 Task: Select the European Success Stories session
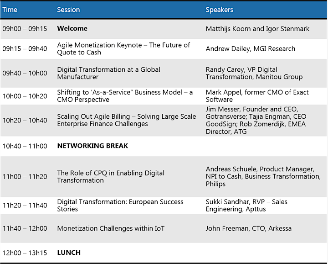120,205
